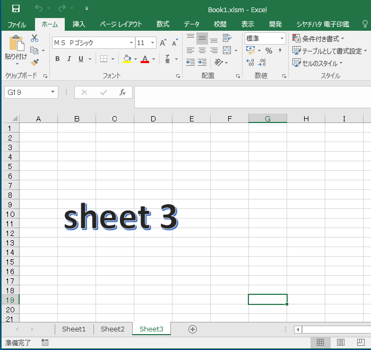The height and width of the screenshot is (350, 371).
Task: Click the セルのスタイル button
Action: (318, 63)
